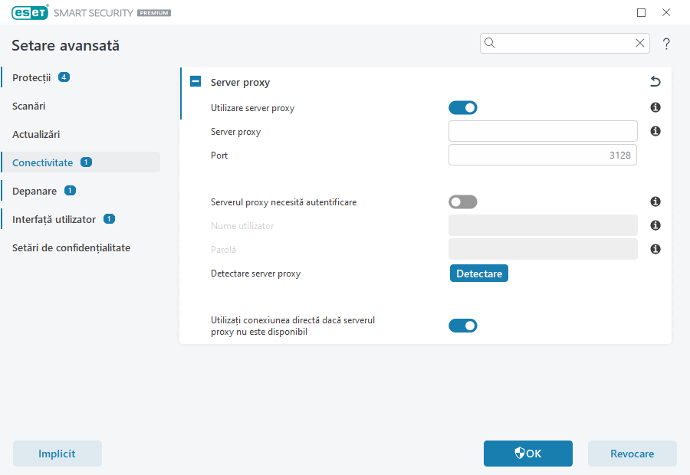Collapse the Server proxy section
Image resolution: width=690 pixels, height=475 pixels.
click(195, 81)
